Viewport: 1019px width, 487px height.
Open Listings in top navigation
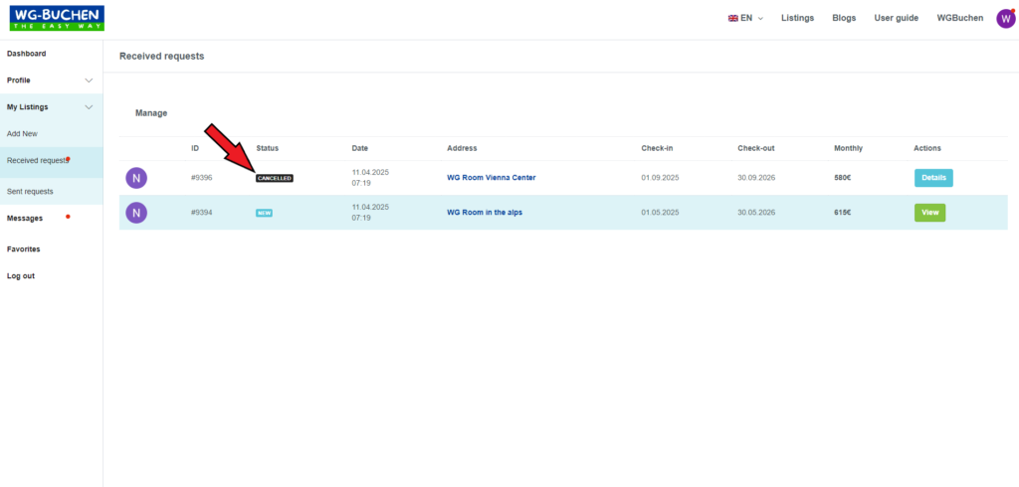tap(797, 18)
